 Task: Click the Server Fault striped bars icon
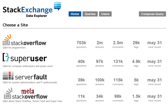(8, 76)
